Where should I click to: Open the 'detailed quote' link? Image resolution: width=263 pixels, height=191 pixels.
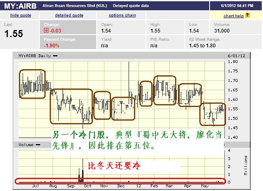pyautogui.click(x=69, y=15)
